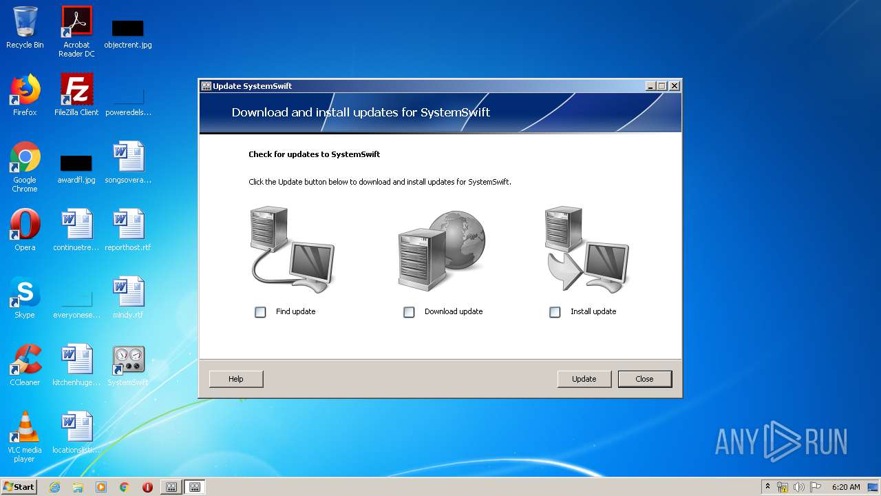Open media player from the taskbar
Viewport: 881px width, 496px height.
(101, 487)
